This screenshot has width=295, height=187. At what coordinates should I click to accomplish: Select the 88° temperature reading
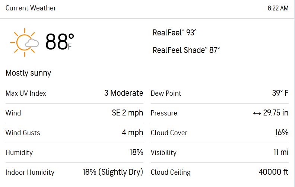[x=60, y=42]
